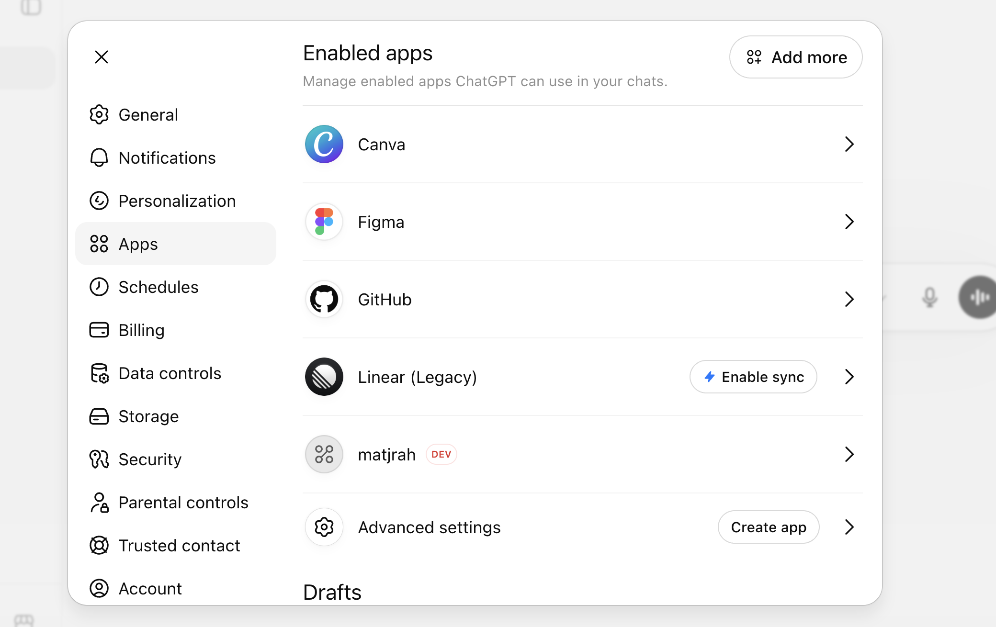Click the Canva app logo
This screenshot has height=627, width=996.
coord(324,144)
